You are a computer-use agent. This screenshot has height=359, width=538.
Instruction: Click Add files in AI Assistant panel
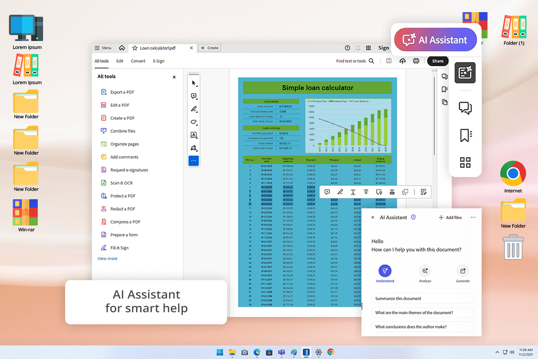450,218
